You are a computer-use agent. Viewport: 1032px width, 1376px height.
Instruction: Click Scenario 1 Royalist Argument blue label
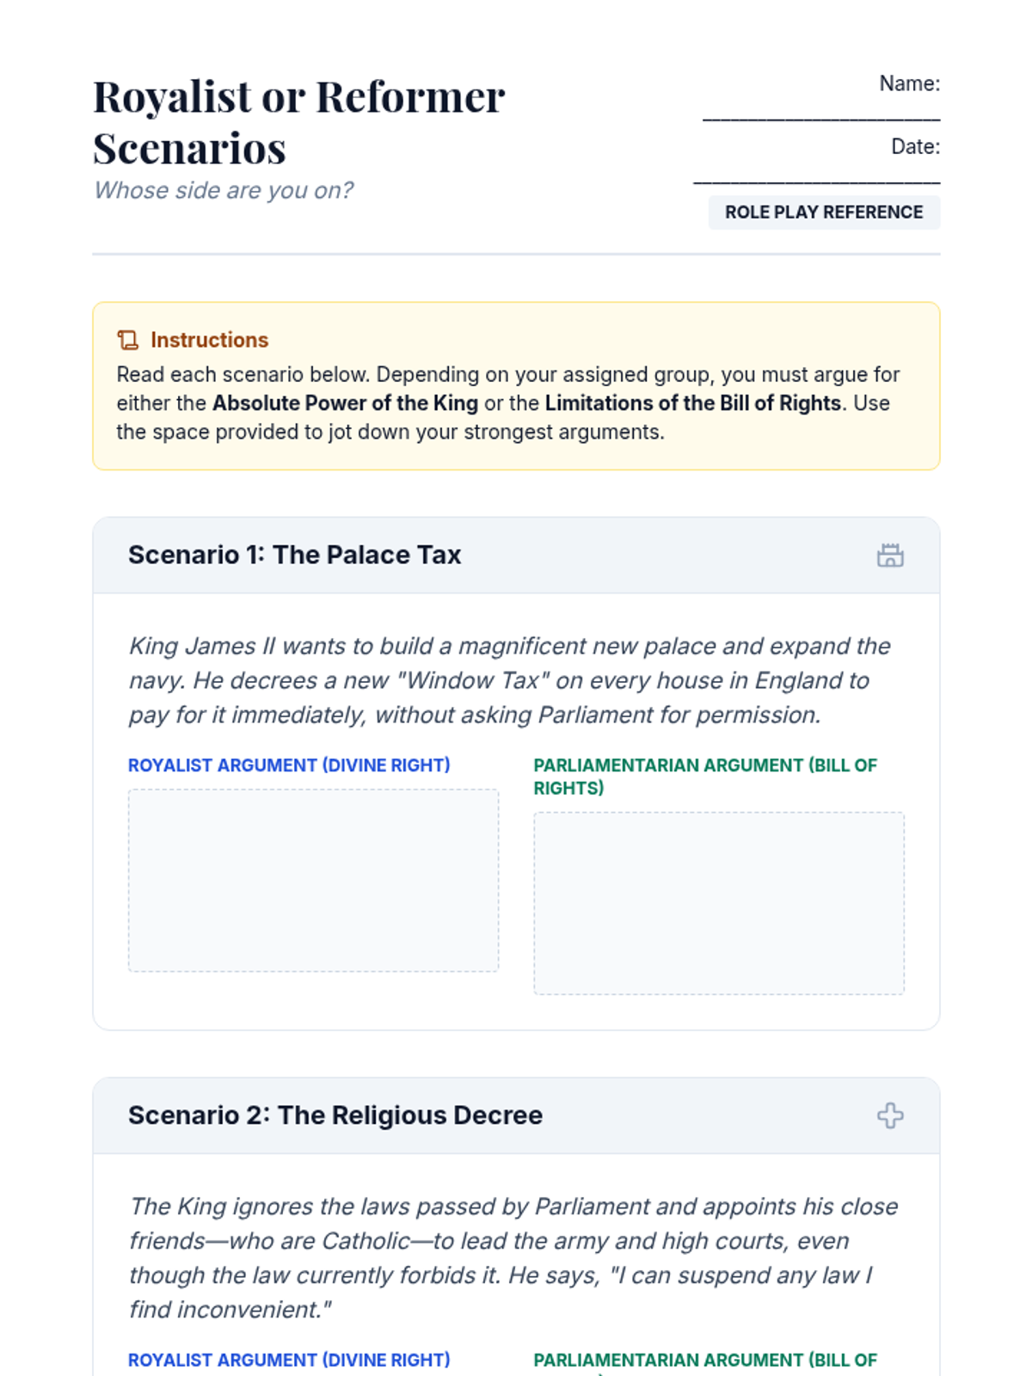coord(289,765)
